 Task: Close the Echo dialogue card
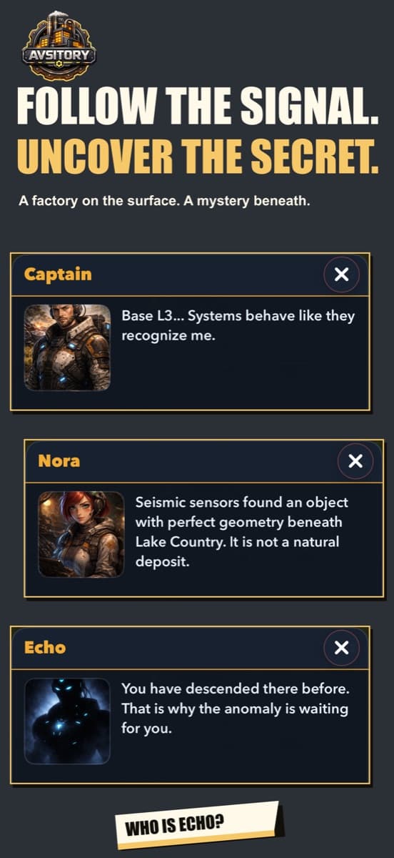coord(341,648)
